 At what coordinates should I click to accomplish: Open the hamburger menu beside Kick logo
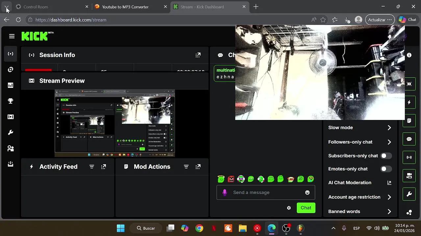[x=12, y=36]
